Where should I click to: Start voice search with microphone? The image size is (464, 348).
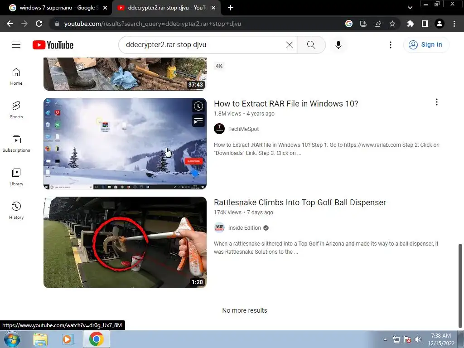pyautogui.click(x=338, y=45)
